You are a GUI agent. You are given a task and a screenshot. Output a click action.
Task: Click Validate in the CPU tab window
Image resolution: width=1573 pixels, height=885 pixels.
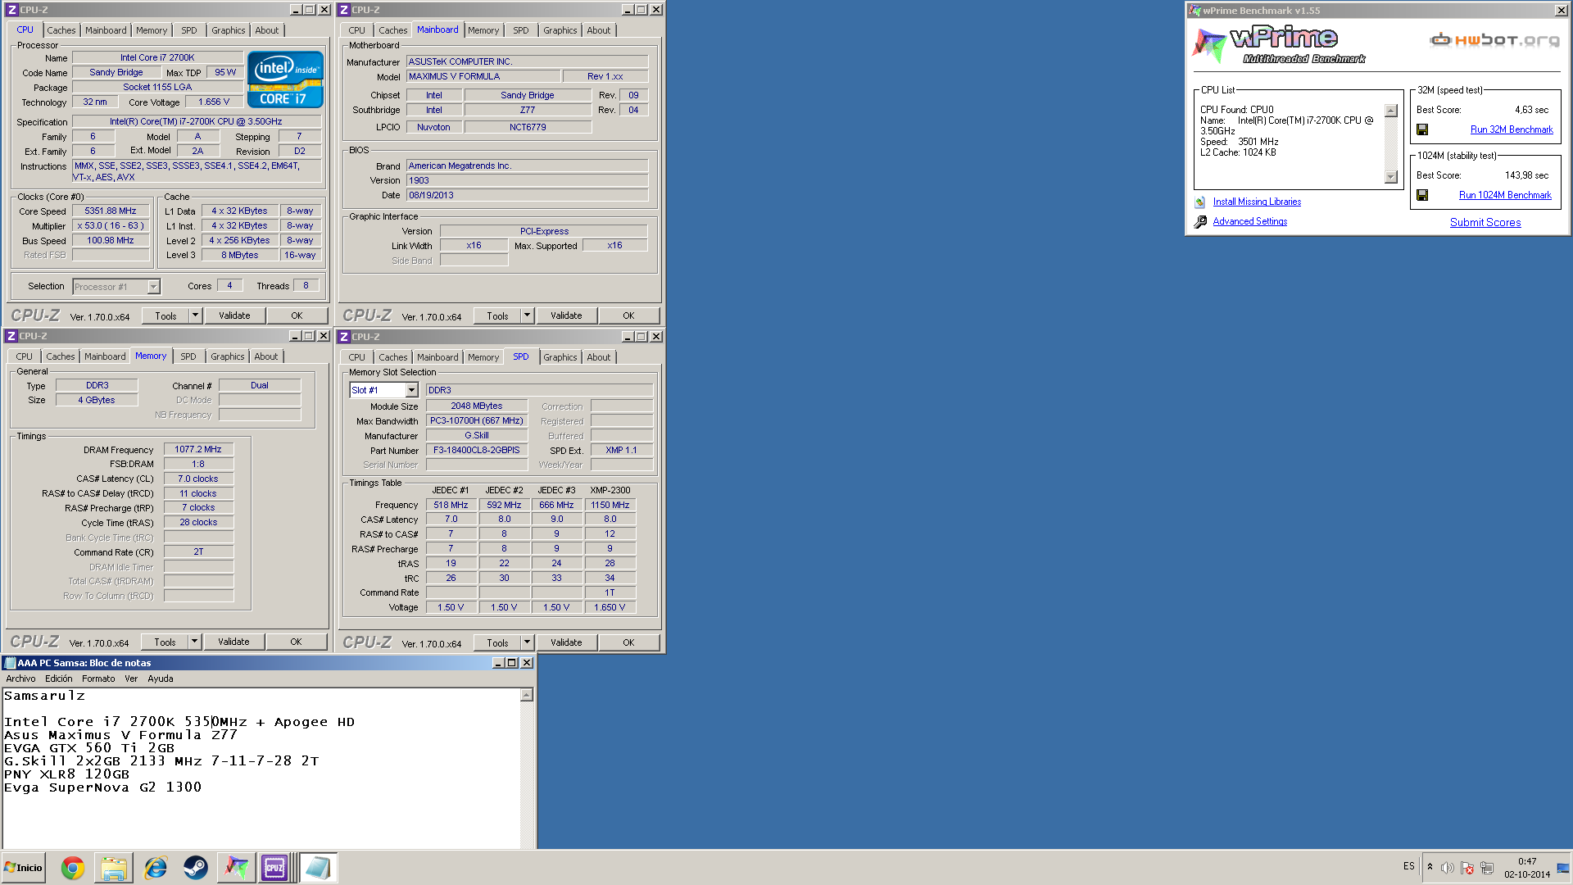[234, 315]
